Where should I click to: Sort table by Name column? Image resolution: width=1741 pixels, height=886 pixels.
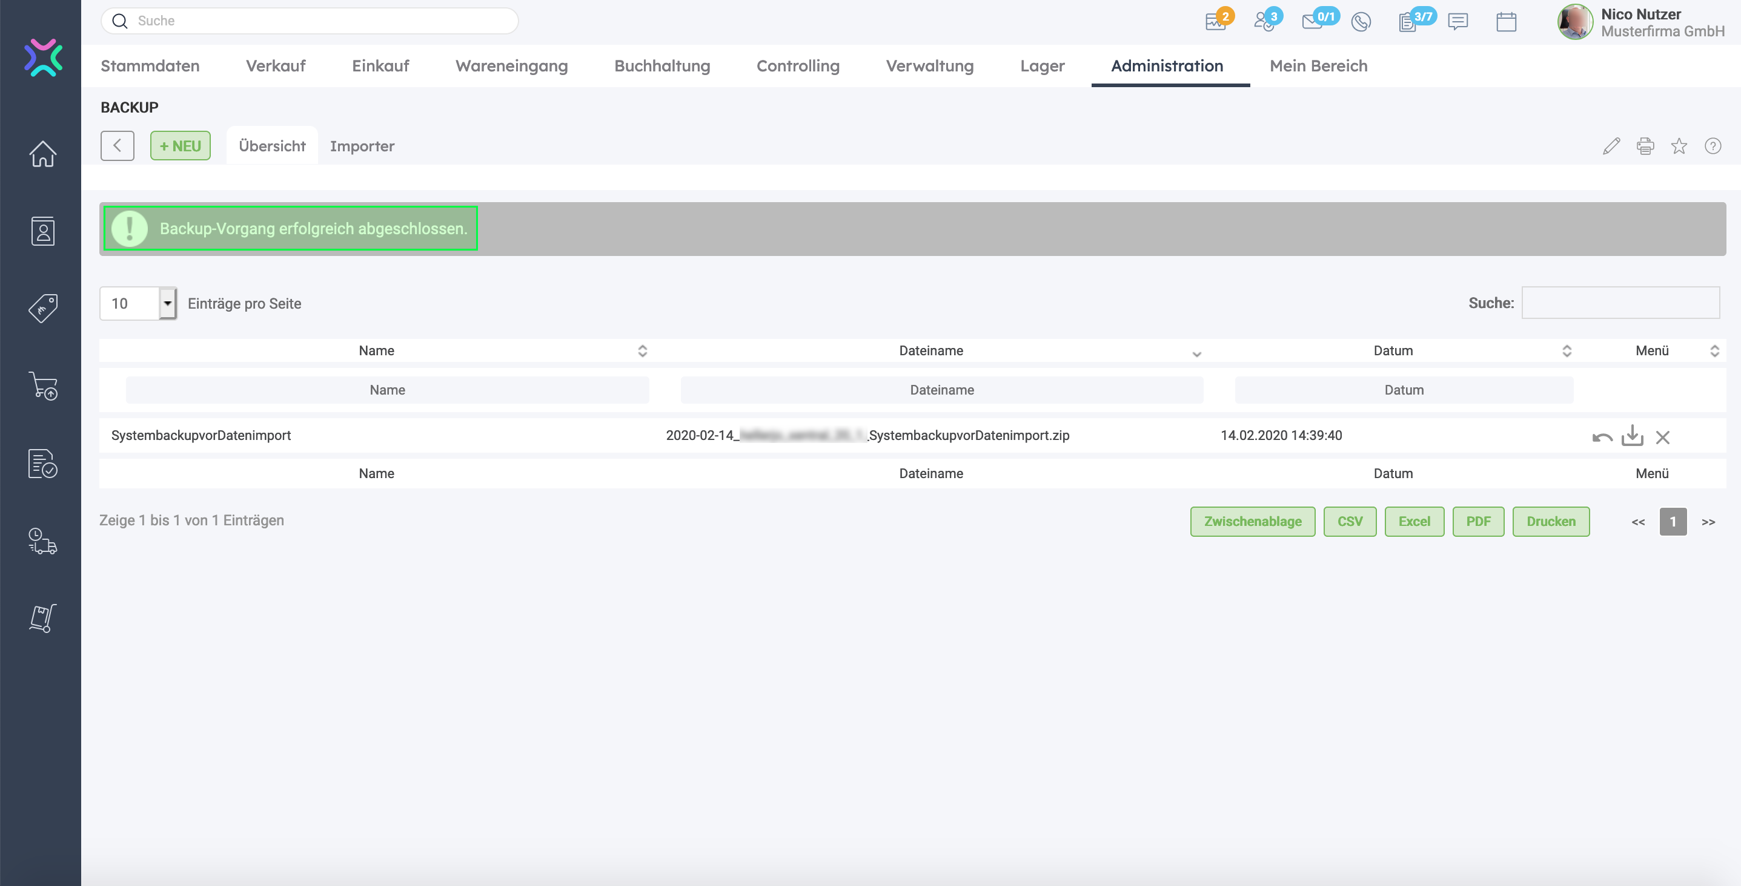376,350
